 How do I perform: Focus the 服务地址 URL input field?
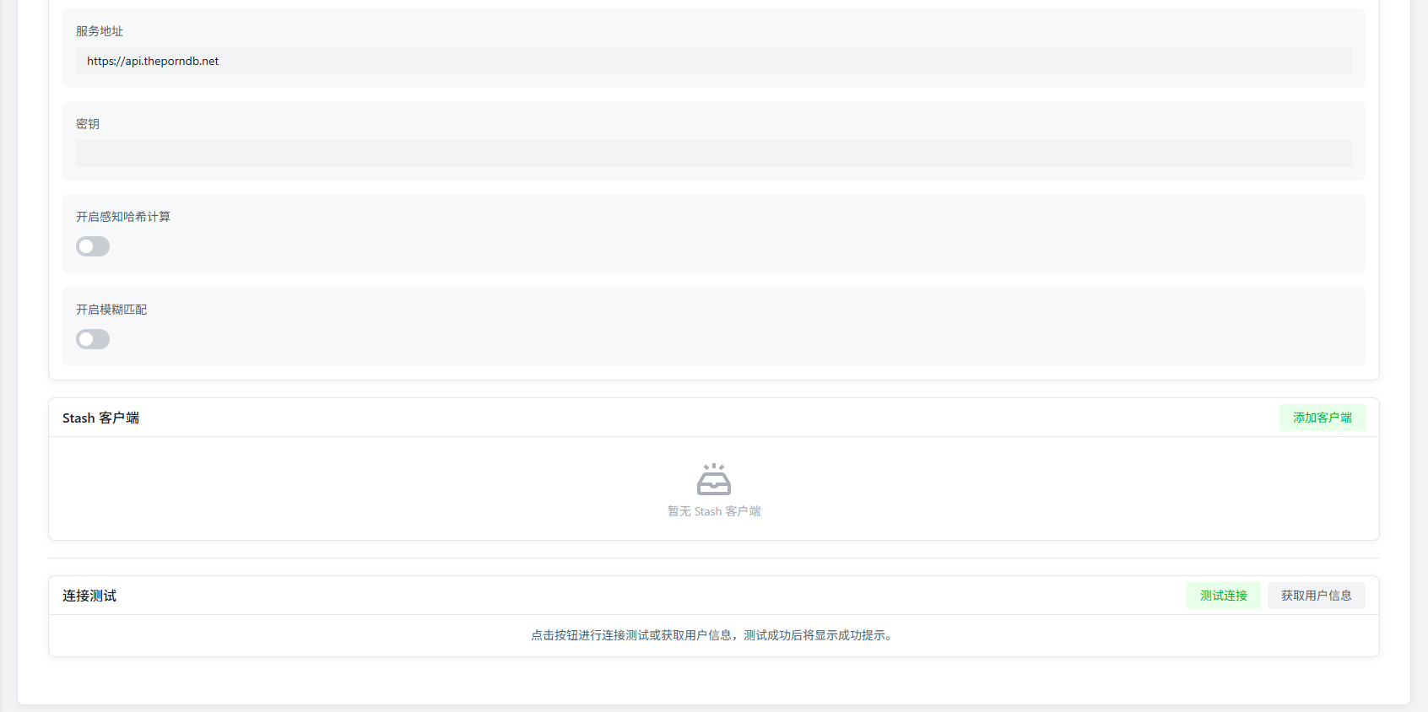(713, 61)
